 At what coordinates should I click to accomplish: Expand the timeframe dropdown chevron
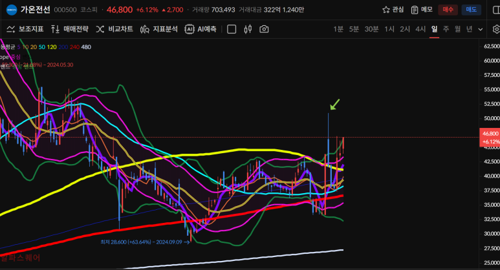481,29
